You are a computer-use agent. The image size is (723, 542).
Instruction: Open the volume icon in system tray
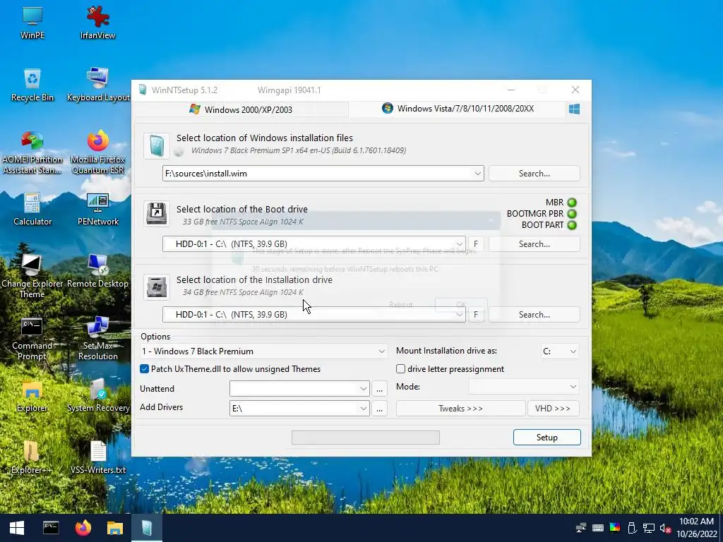click(665, 528)
